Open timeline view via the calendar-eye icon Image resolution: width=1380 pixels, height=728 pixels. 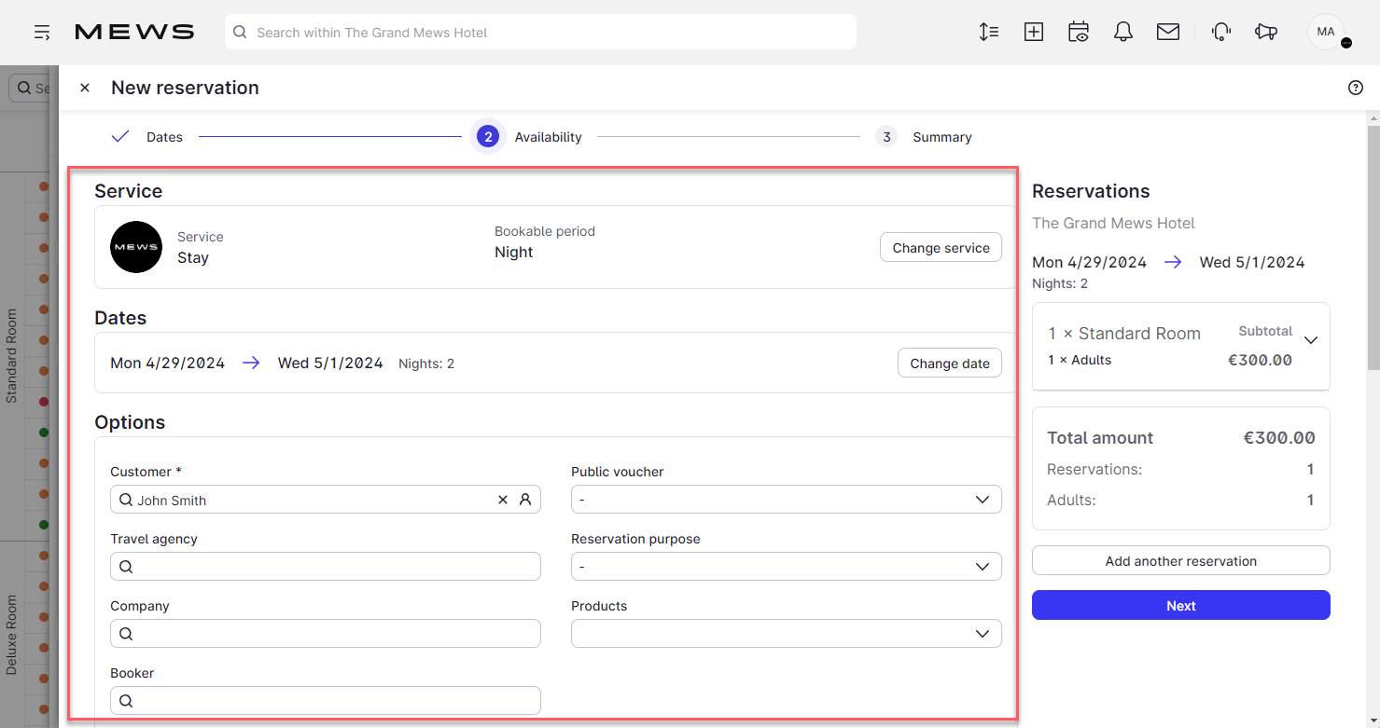pyautogui.click(x=1079, y=31)
